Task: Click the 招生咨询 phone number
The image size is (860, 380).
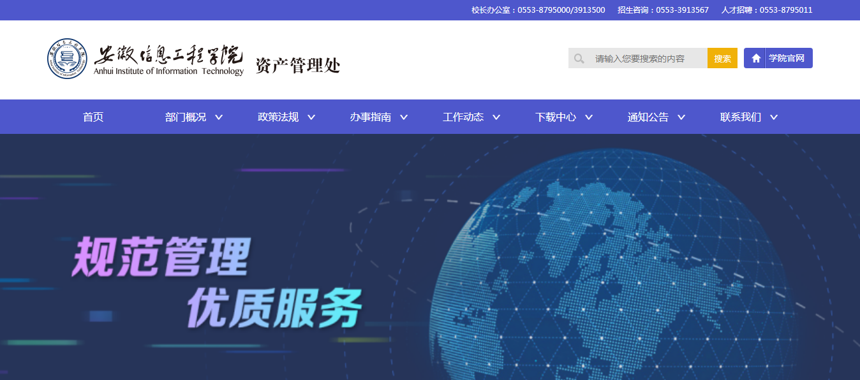Action: [664, 10]
